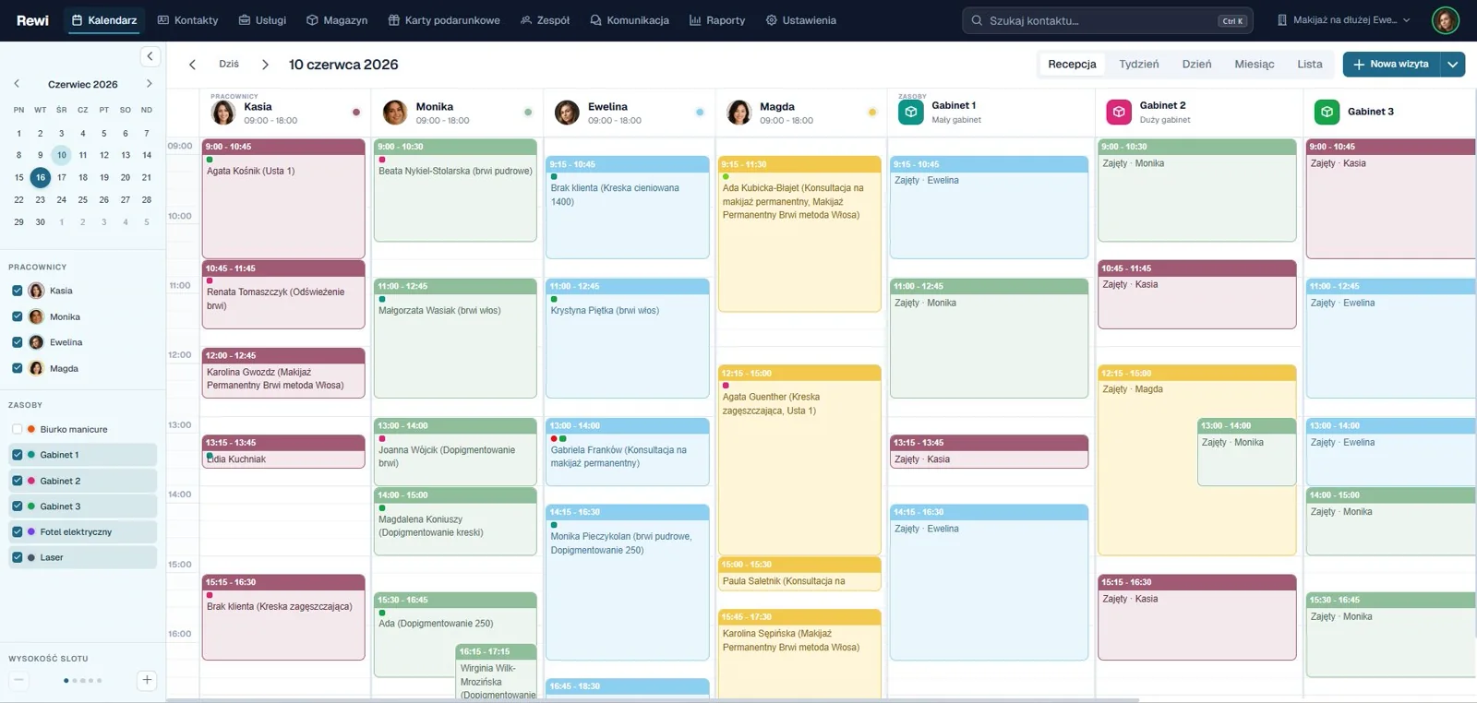The width and height of the screenshot is (1477, 703).
Task: Click the Gabinet 1 teal cube icon
Action: (910, 113)
